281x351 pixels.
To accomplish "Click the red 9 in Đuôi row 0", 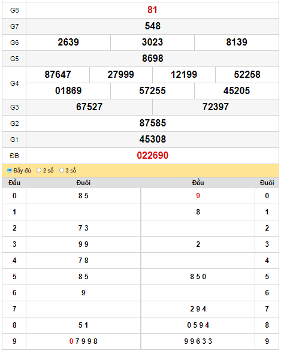I will point(198,196).
